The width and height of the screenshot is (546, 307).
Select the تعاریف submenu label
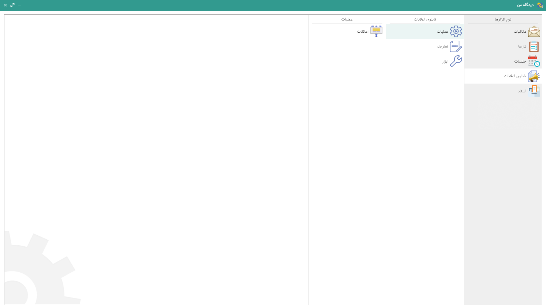pos(442,46)
